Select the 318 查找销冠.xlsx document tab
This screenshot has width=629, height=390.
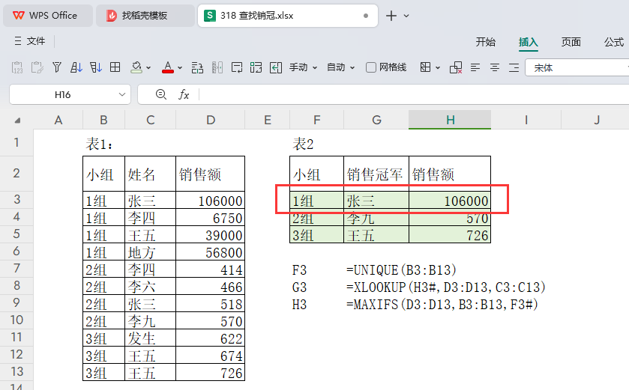coord(288,16)
